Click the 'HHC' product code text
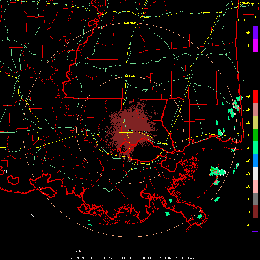 pyautogui.click(x=254, y=17)
